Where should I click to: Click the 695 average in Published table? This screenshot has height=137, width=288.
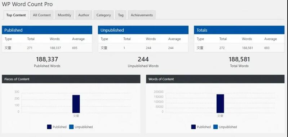[x=75, y=48]
